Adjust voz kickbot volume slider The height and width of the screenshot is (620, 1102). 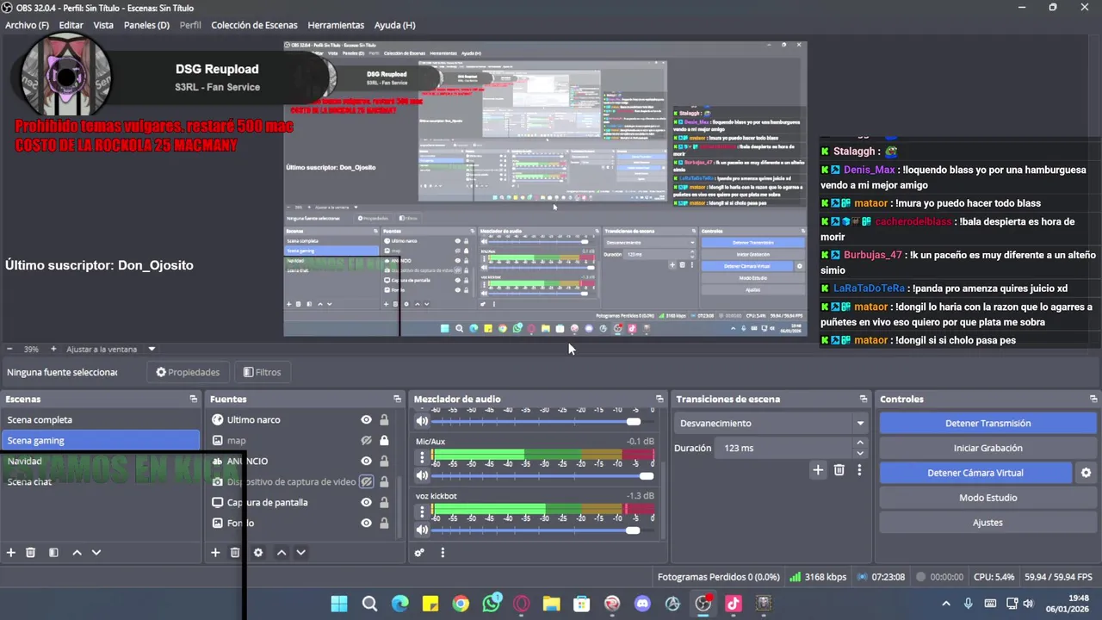click(633, 530)
